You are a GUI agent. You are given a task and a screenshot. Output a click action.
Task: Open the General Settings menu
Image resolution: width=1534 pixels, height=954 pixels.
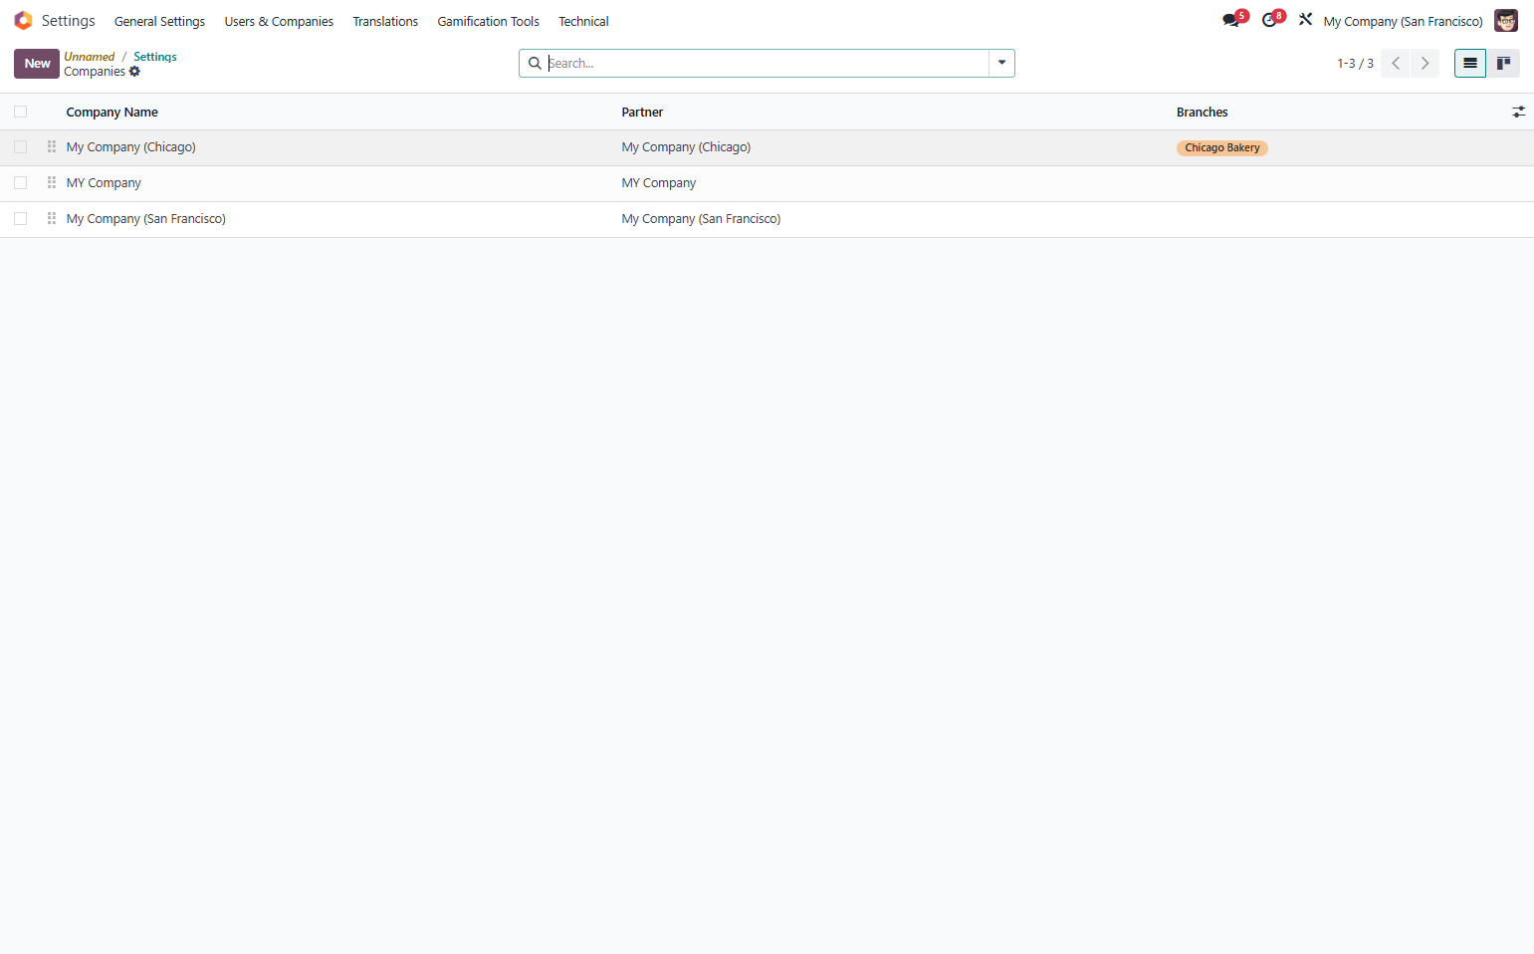click(x=159, y=22)
